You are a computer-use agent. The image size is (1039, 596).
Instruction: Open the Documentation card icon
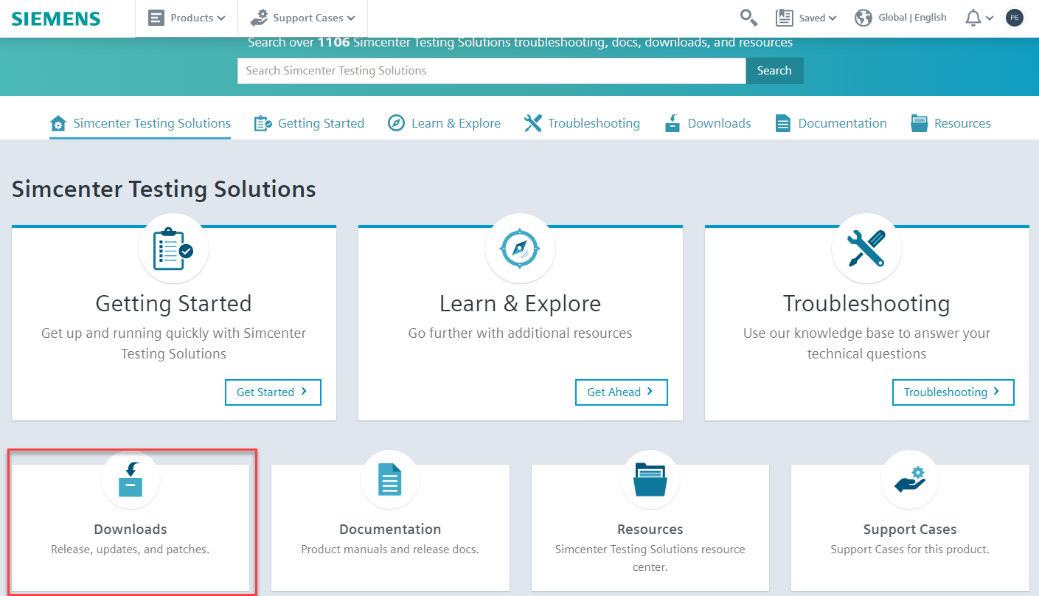click(x=390, y=479)
